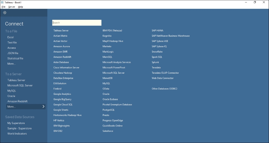Viewport: 269px width, 143px height.
Task: Choose Statistical file connection
Action: [15, 58]
